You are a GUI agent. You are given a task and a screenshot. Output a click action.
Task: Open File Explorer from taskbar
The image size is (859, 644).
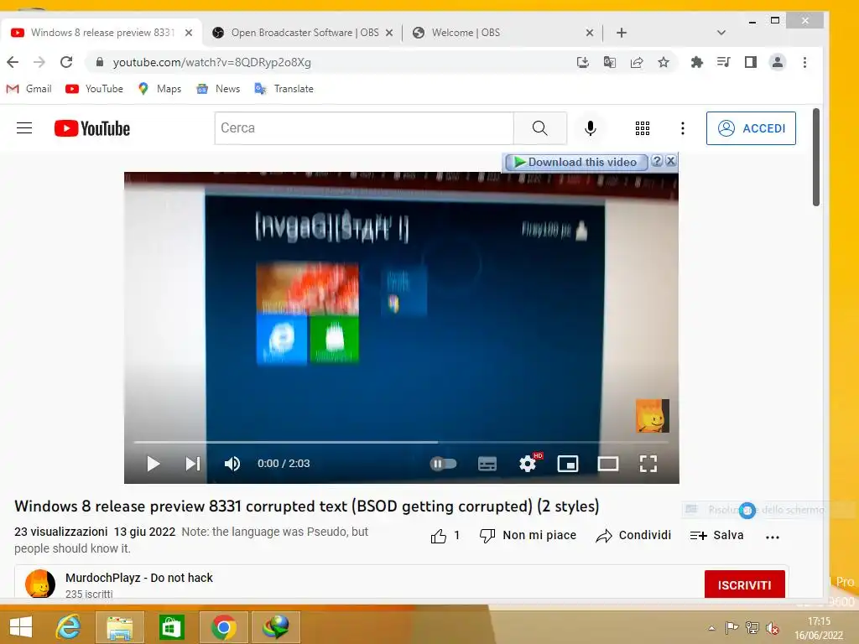119,627
